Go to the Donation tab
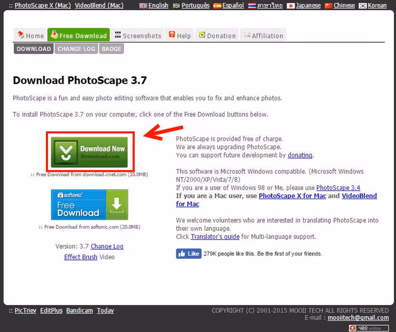This screenshot has height=332, width=396. pos(217,35)
